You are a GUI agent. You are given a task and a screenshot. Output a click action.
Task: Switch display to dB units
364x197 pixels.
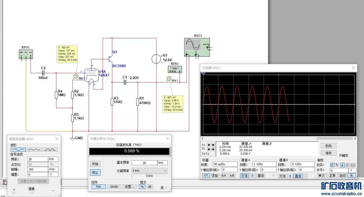point(150,187)
